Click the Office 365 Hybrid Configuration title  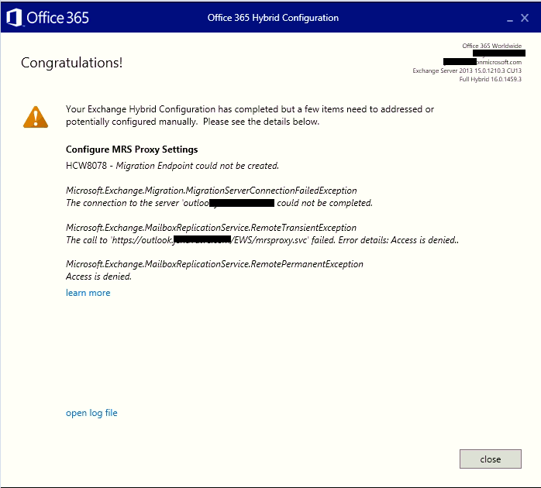(x=273, y=18)
